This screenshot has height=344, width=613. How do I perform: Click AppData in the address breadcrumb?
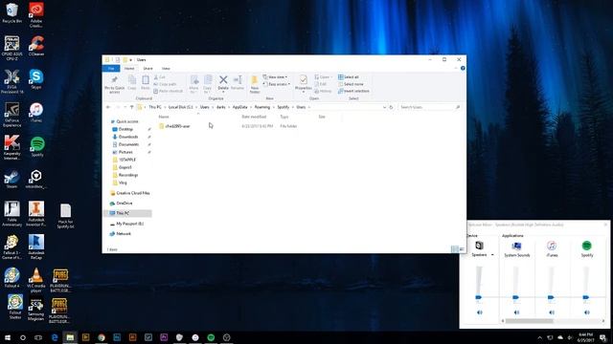pyautogui.click(x=239, y=107)
